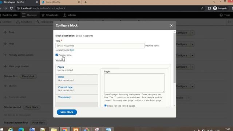Reload the current page
233x131 pixels.
click(x=11, y=8)
